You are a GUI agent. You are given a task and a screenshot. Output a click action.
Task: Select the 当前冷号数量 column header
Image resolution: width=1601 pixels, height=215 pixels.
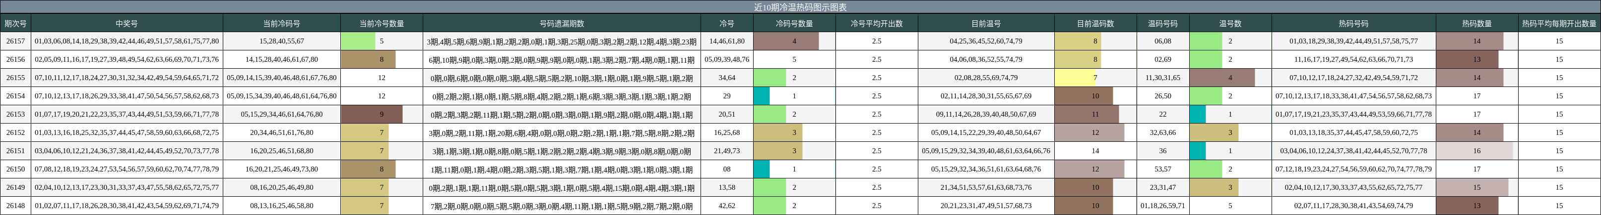382,23
